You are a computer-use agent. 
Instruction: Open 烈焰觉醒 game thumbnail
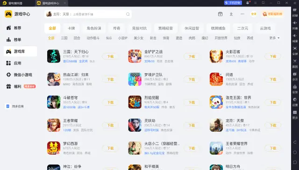click(135, 102)
